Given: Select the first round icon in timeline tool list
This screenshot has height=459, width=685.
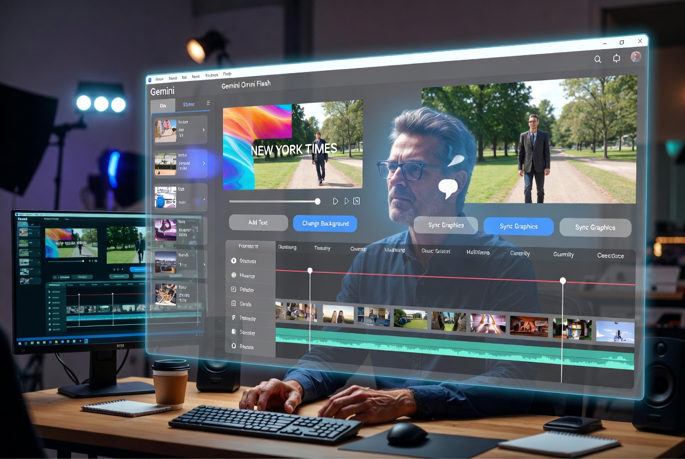Looking at the screenshot, I should pos(234,261).
